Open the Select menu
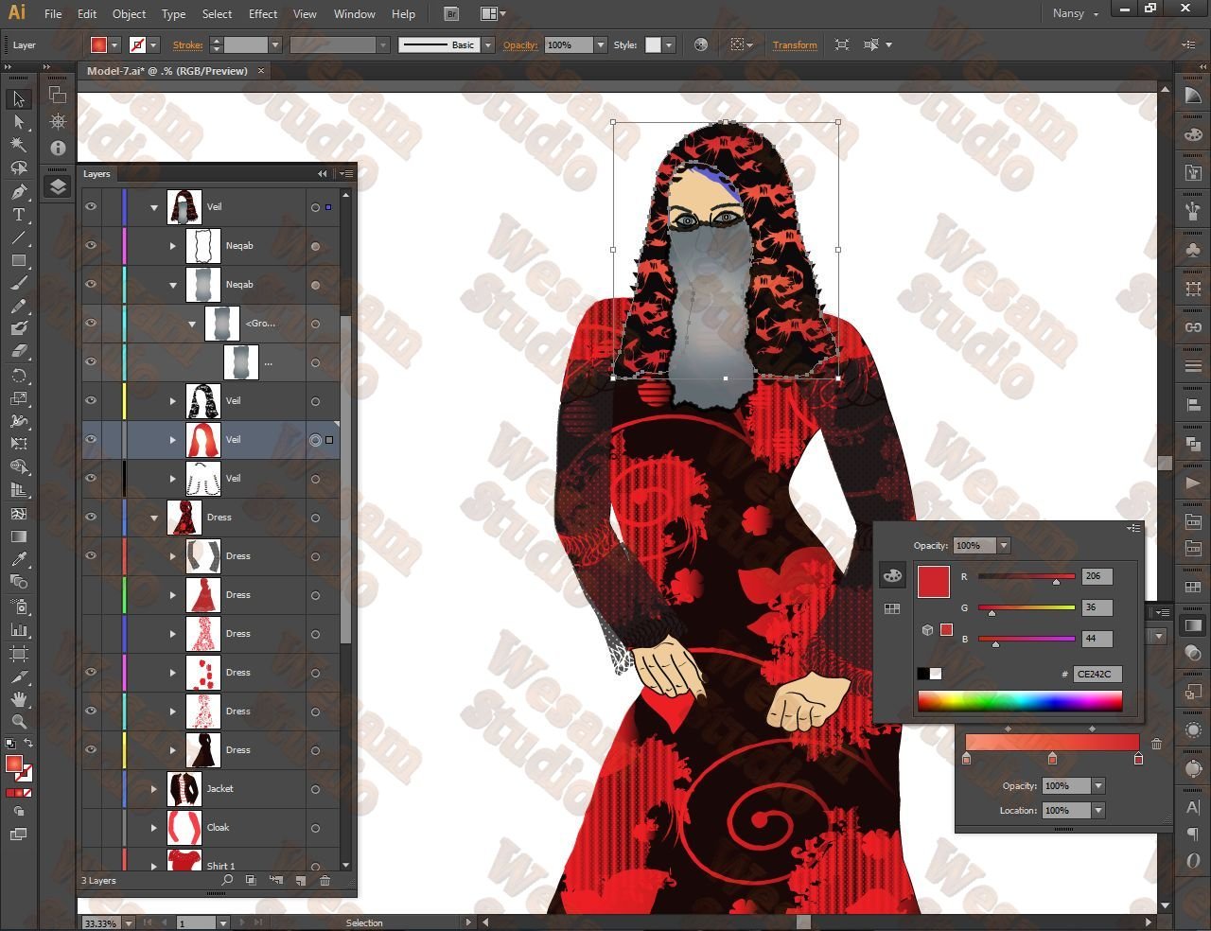 click(217, 14)
